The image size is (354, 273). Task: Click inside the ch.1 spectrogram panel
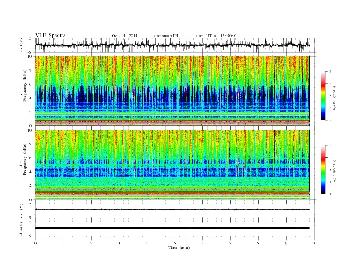pos(172,91)
